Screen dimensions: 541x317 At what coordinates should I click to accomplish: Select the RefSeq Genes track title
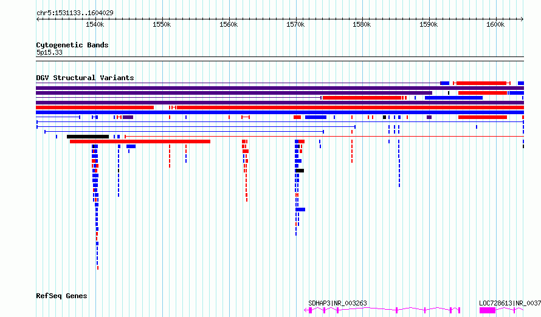tap(61, 296)
